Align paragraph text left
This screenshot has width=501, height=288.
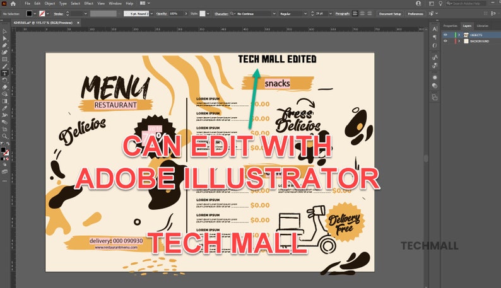coord(355,13)
